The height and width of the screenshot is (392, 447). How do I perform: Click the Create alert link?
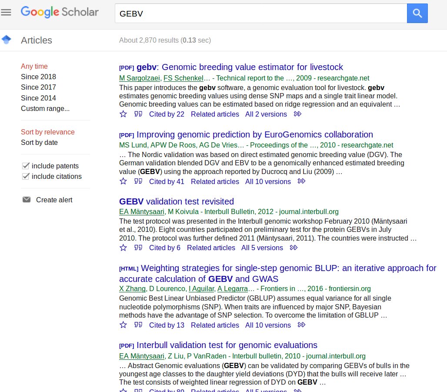pos(54,200)
